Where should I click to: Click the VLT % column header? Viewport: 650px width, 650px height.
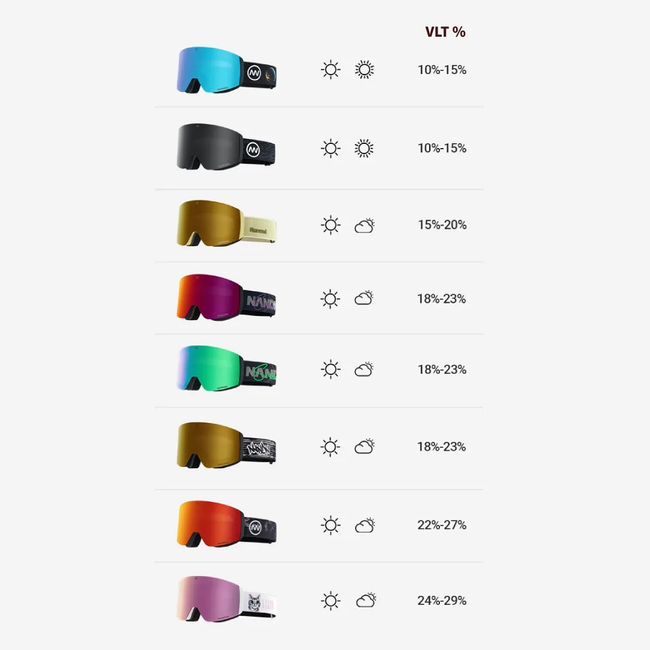click(x=445, y=32)
